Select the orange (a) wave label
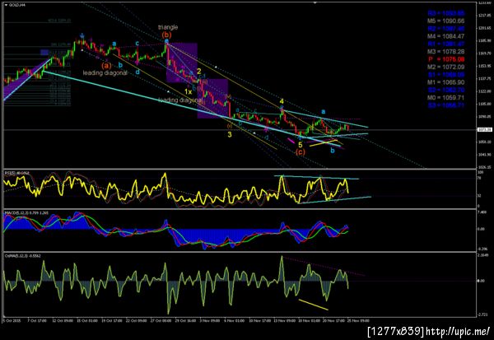 (x=106, y=66)
